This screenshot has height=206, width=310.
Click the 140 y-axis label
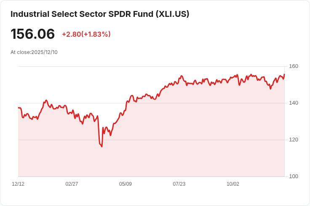[x=294, y=103]
